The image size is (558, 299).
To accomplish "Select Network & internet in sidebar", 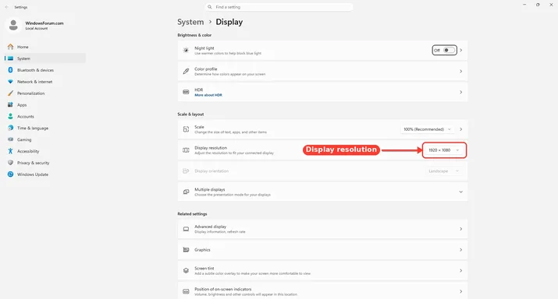I will coord(45,82).
